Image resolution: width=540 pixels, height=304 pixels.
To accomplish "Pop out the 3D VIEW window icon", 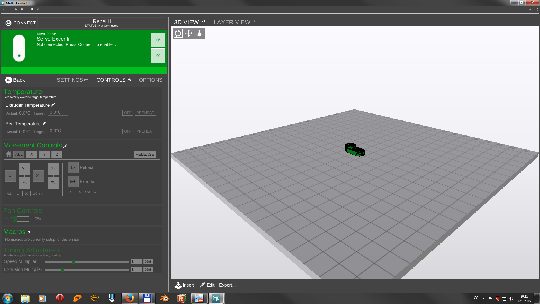I will pos(204,22).
